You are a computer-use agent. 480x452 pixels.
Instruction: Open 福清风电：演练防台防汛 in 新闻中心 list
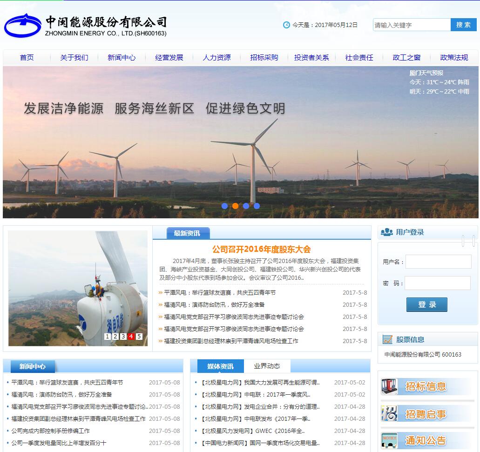61,394
